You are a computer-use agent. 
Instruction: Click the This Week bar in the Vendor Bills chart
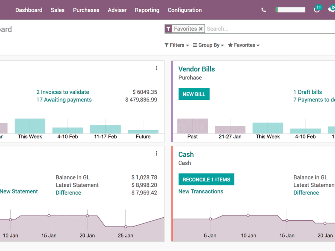268,128
